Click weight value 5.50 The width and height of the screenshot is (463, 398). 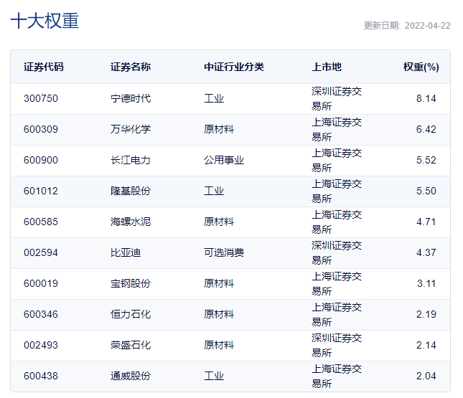(426, 191)
